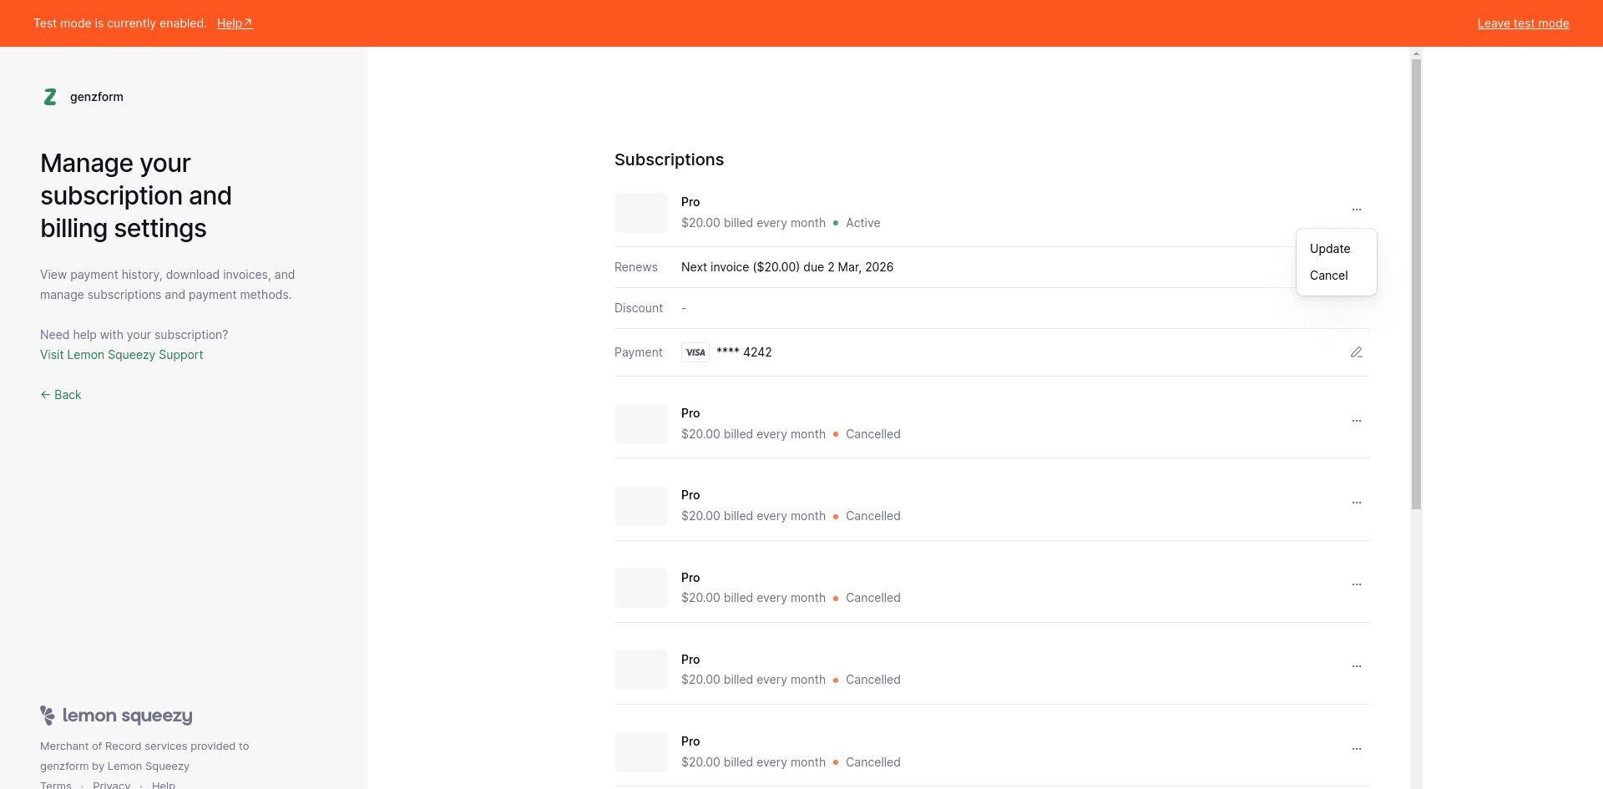Open options menu for first cancelled subscription
The width and height of the screenshot is (1603, 789).
tap(1357, 421)
